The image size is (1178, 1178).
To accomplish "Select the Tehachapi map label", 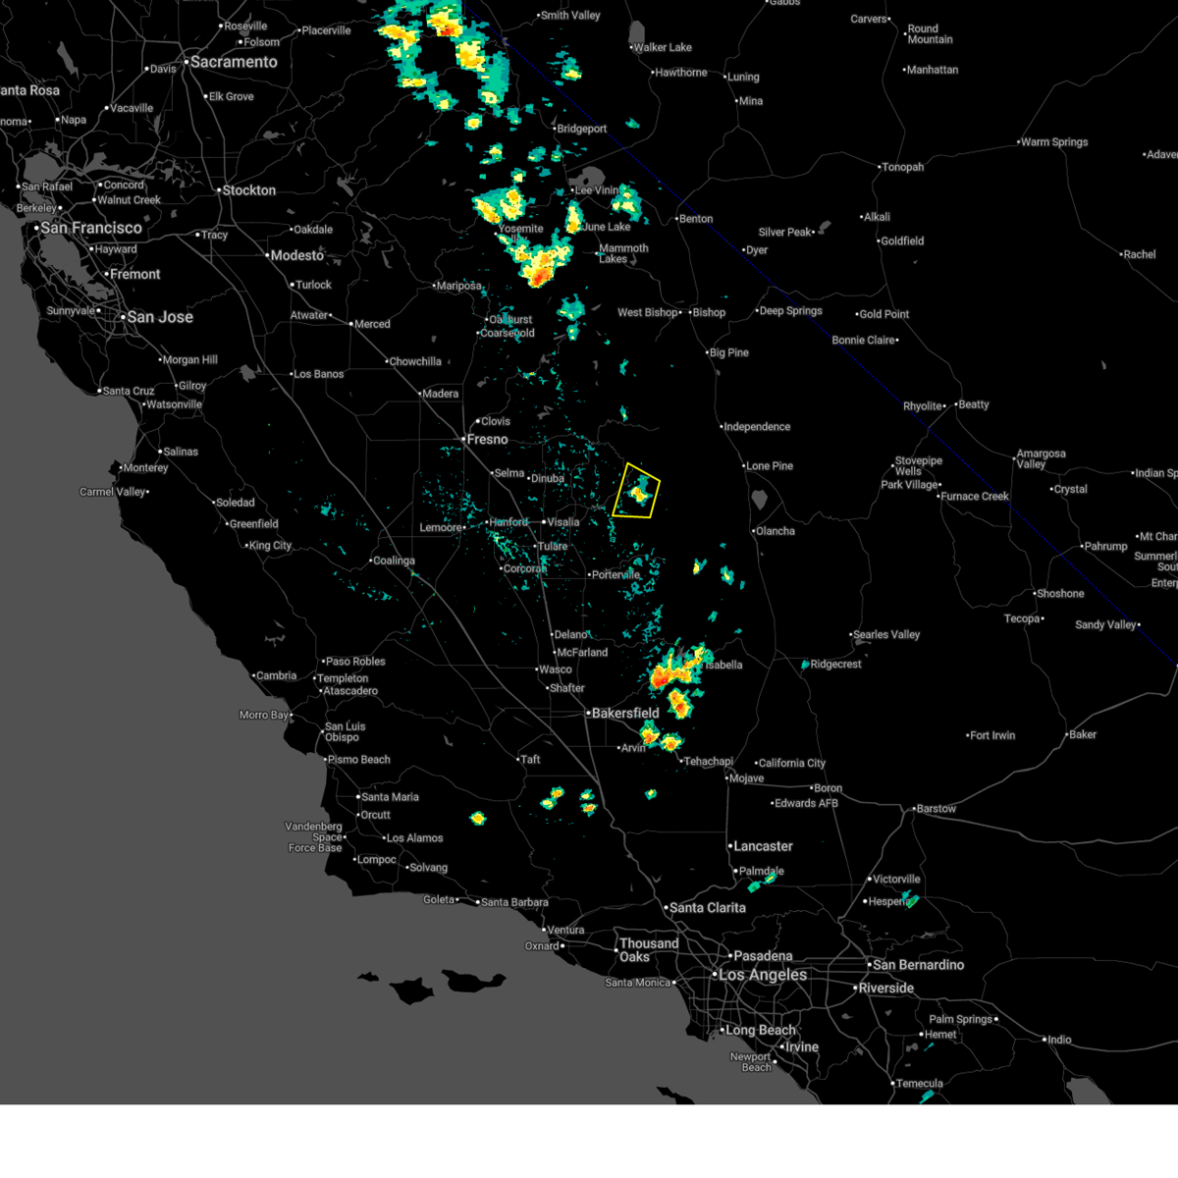I will click(x=708, y=762).
